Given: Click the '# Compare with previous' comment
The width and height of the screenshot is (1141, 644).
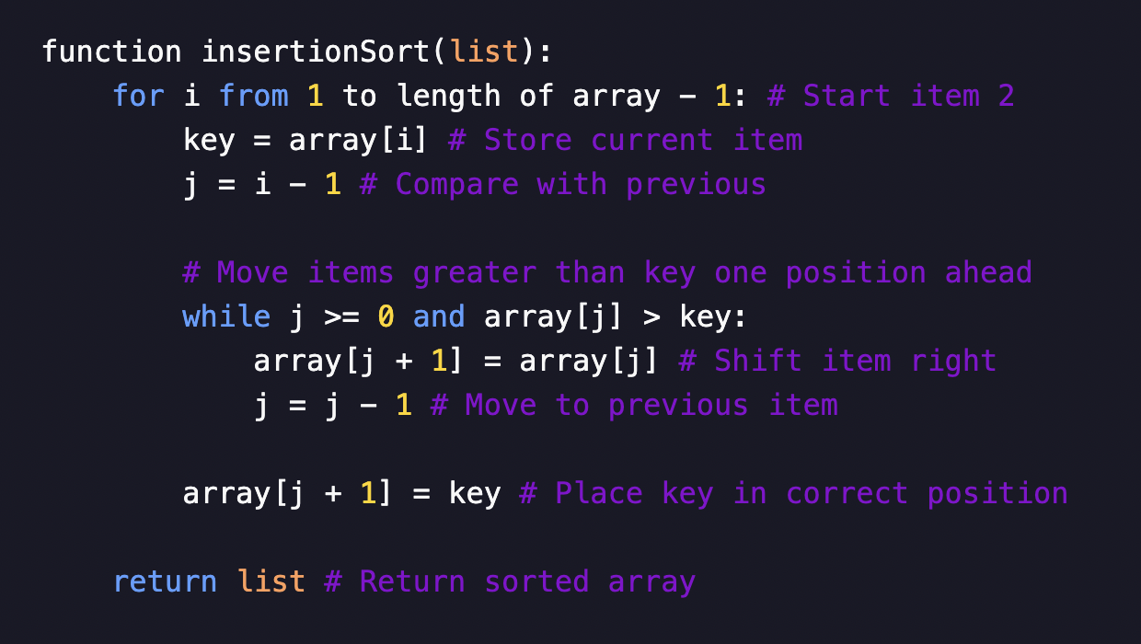Looking at the screenshot, I should click(x=563, y=184).
